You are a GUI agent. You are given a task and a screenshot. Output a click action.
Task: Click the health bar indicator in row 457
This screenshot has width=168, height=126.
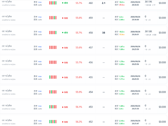pos(53,47)
